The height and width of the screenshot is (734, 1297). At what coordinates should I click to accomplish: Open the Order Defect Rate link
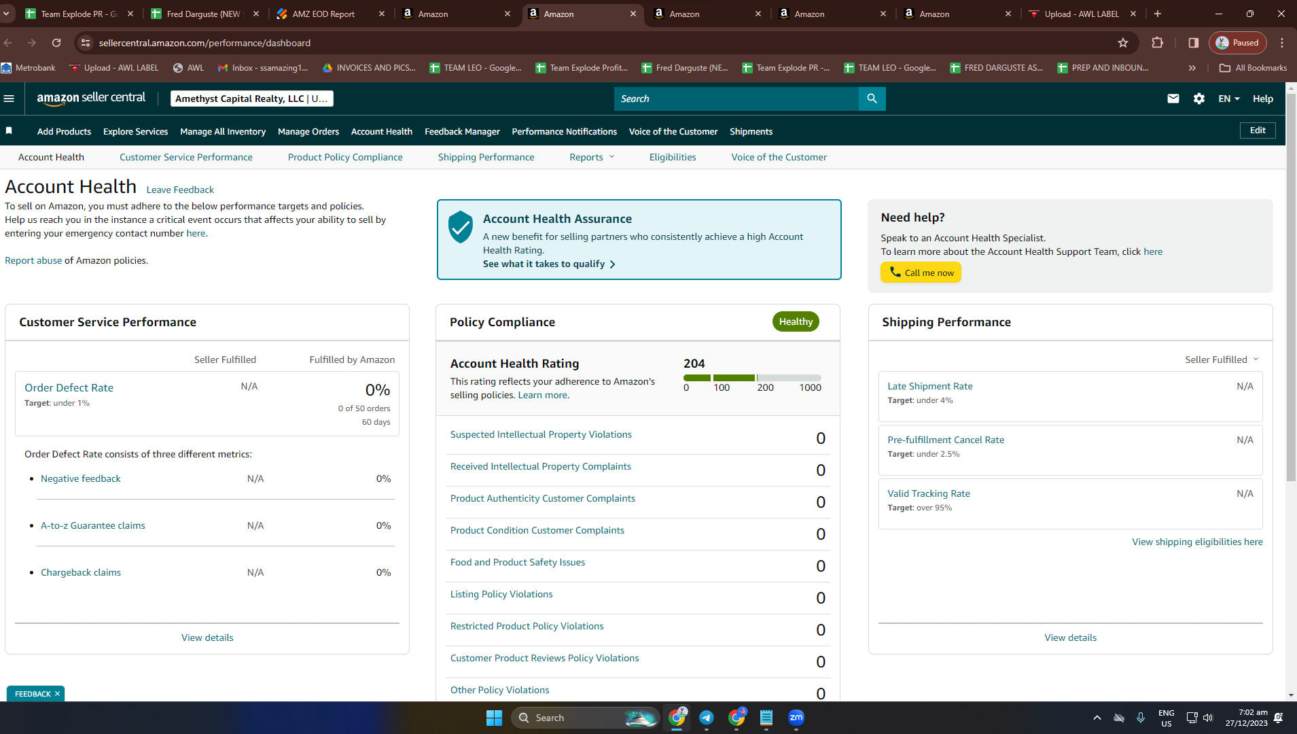pos(69,387)
